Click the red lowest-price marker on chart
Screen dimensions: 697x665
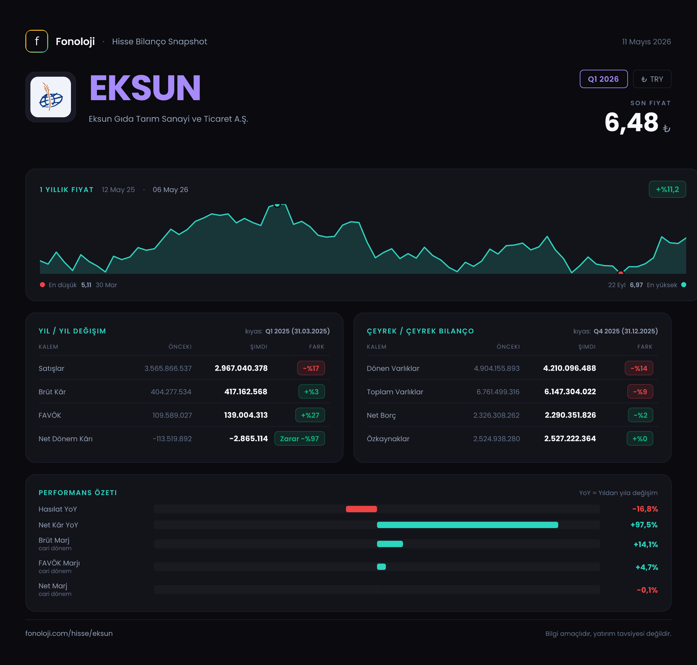tap(620, 273)
